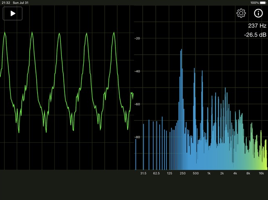This screenshot has width=268, height=200.
Task: Open settings via the gear icon
Action: (241, 13)
